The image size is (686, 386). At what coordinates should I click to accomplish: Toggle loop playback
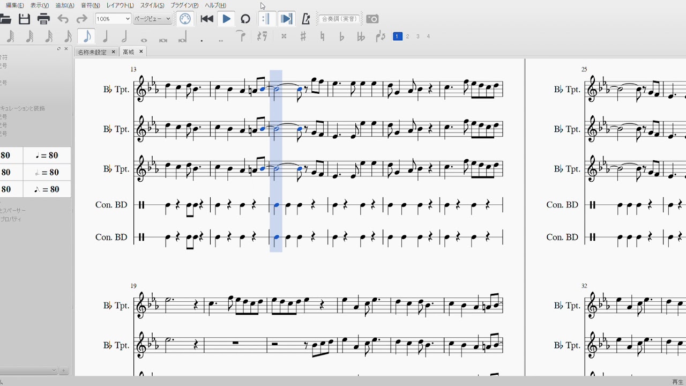[x=245, y=19]
